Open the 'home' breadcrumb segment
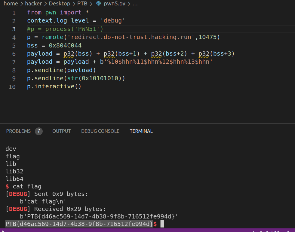The image size is (295, 232). [x=11, y=4]
